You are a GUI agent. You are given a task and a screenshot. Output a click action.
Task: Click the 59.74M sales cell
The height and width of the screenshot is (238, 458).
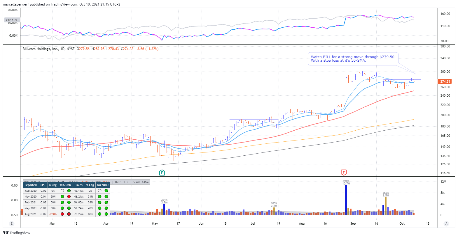pos(79,208)
